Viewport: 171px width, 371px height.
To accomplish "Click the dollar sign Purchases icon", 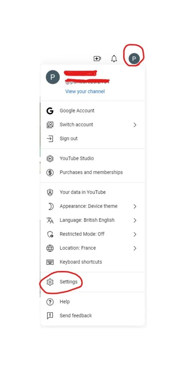I will coord(50,172).
